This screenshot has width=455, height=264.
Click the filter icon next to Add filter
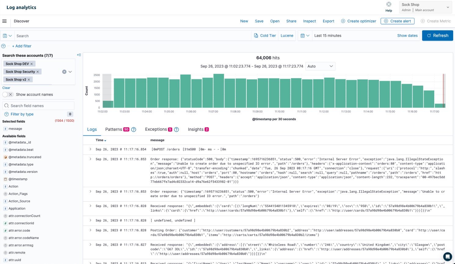(3, 46)
